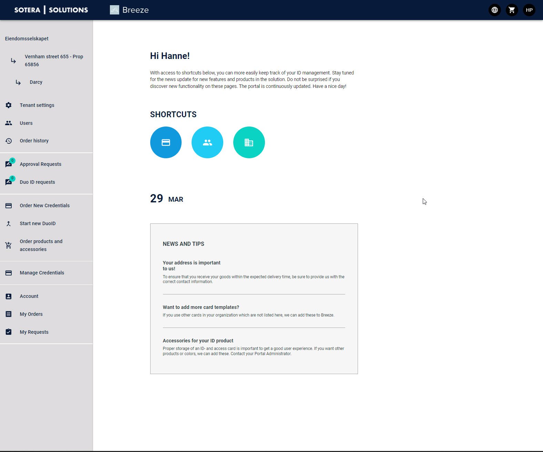Screen dimensions: 543x452
Task: Click the Breeze title text
Action: [135, 10]
